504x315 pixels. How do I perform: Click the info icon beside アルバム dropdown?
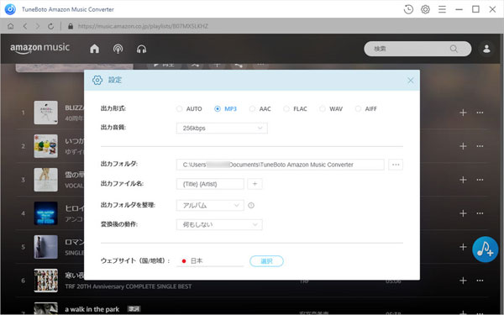(x=251, y=206)
